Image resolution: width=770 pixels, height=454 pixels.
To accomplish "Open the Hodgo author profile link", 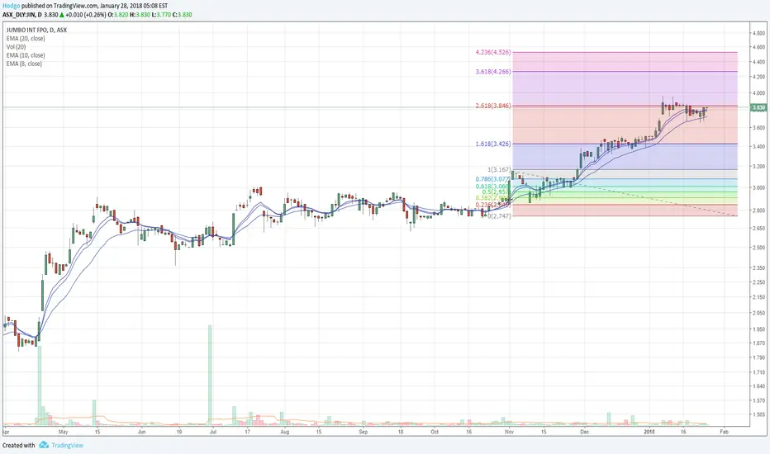I will tap(11, 6).
